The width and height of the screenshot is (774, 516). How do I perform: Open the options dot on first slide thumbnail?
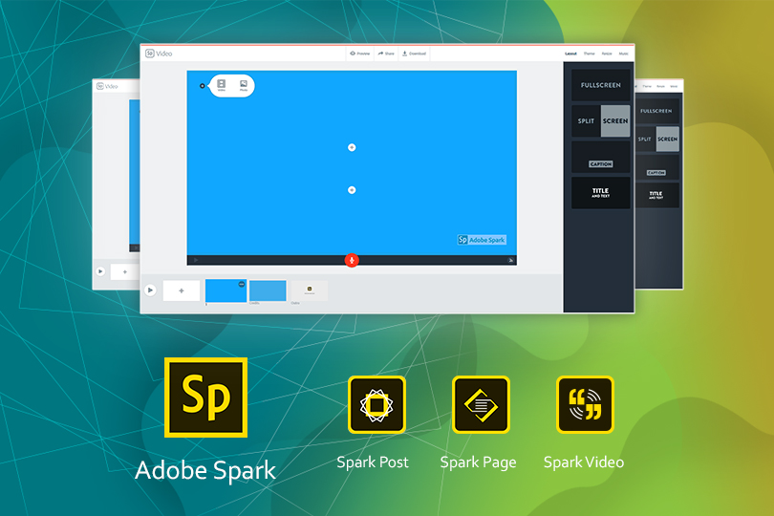[x=242, y=284]
